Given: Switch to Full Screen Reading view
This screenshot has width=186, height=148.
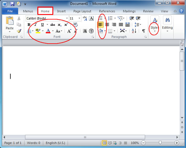Looking at the screenshot, I should 110,143.
